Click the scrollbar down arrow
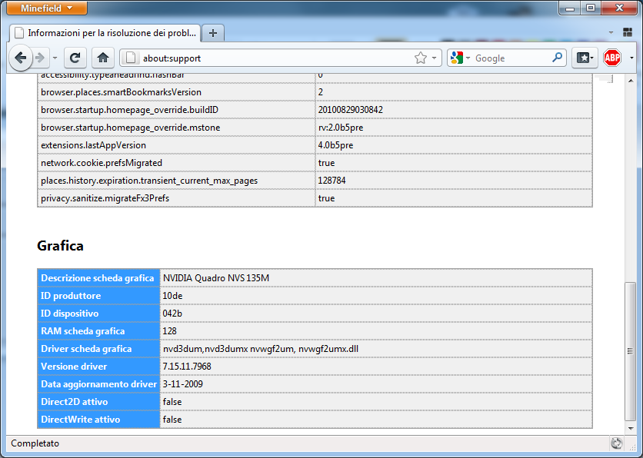 pos(630,429)
